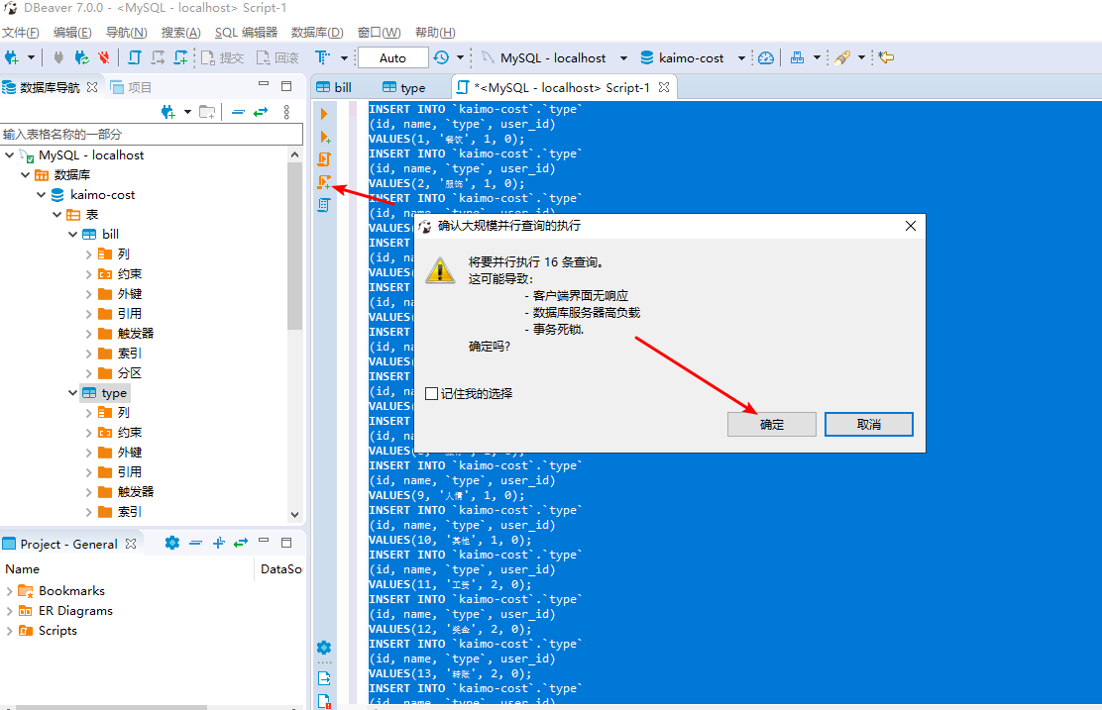Collapse all nodes in database navigator
This screenshot has height=710, width=1102.
238,112
